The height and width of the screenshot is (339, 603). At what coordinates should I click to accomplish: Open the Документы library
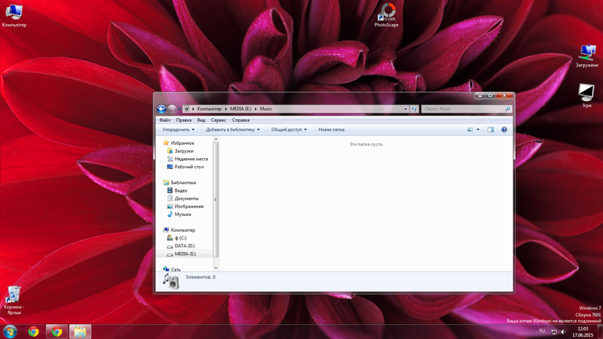186,199
